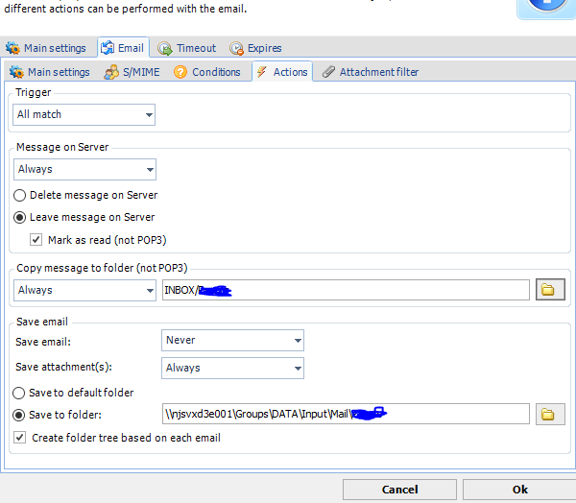Expand the Trigger 'All match' dropdown
This screenshot has height=503, width=576.
click(84, 114)
